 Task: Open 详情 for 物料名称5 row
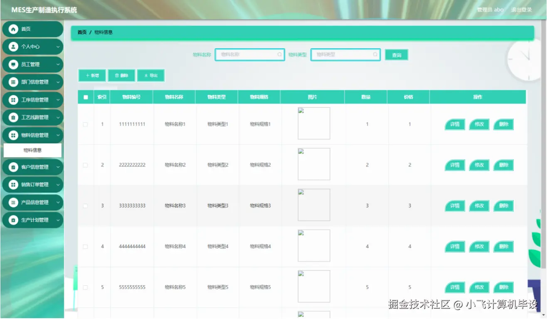point(455,287)
